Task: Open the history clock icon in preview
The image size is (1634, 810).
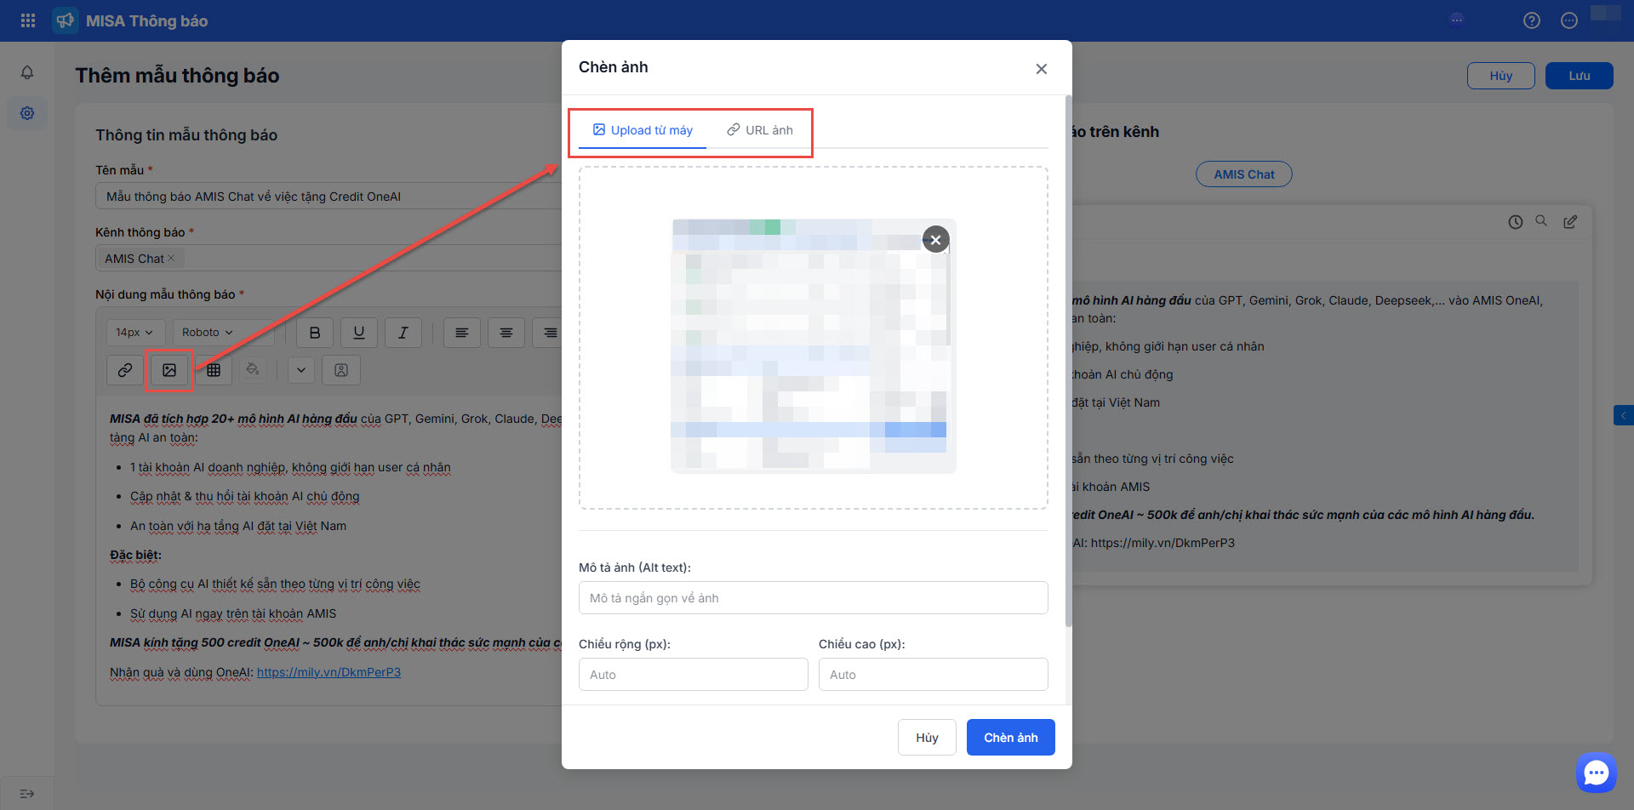Action: tap(1516, 222)
